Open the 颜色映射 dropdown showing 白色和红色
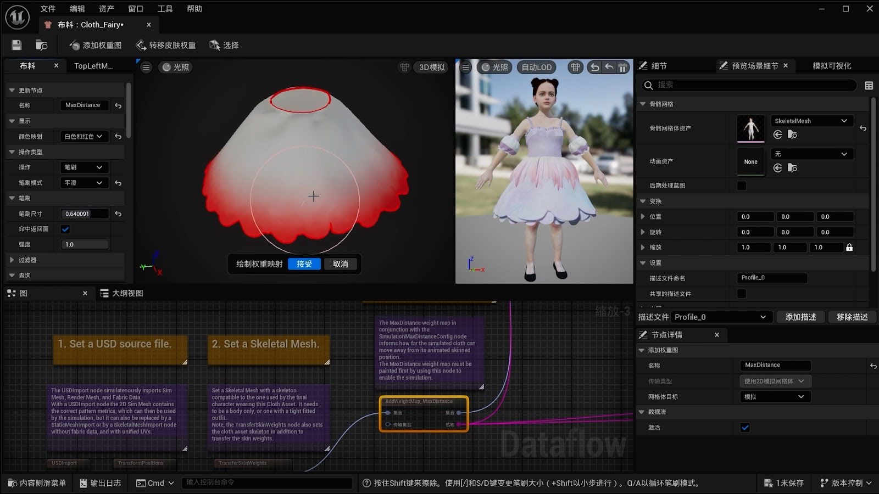This screenshot has height=494, width=879. [x=84, y=136]
